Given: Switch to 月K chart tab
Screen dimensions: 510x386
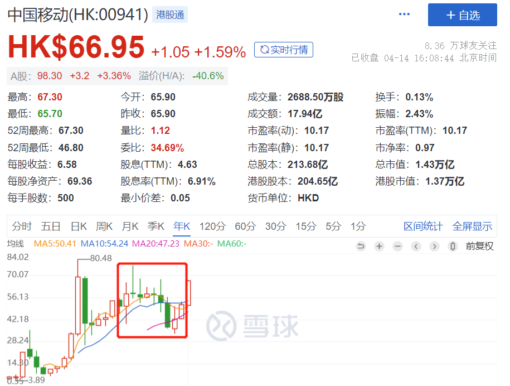Looking at the screenshot, I should (x=130, y=226).
